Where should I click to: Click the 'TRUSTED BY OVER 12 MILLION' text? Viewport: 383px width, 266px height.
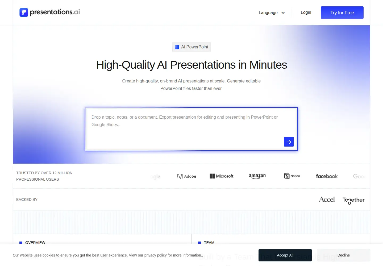pyautogui.click(x=44, y=173)
